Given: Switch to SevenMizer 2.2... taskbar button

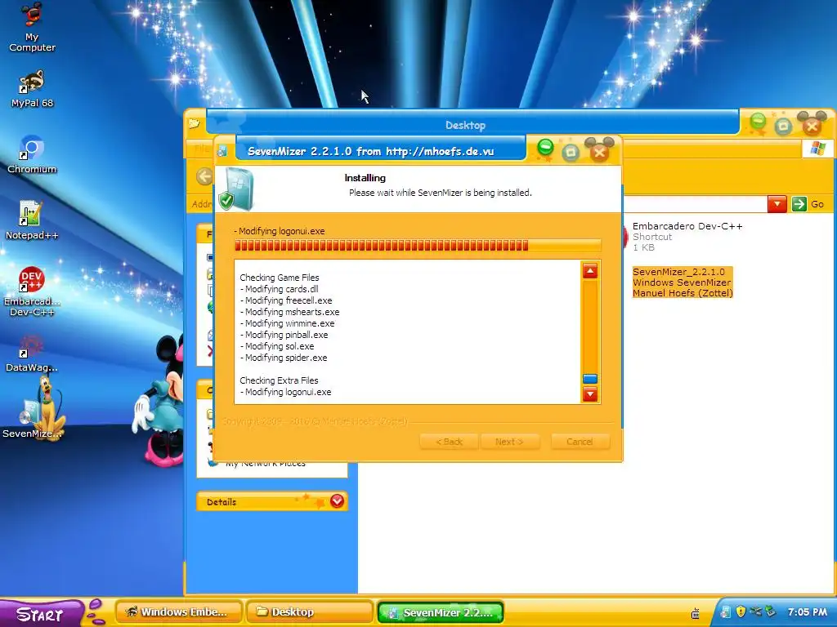Looking at the screenshot, I should [441, 612].
